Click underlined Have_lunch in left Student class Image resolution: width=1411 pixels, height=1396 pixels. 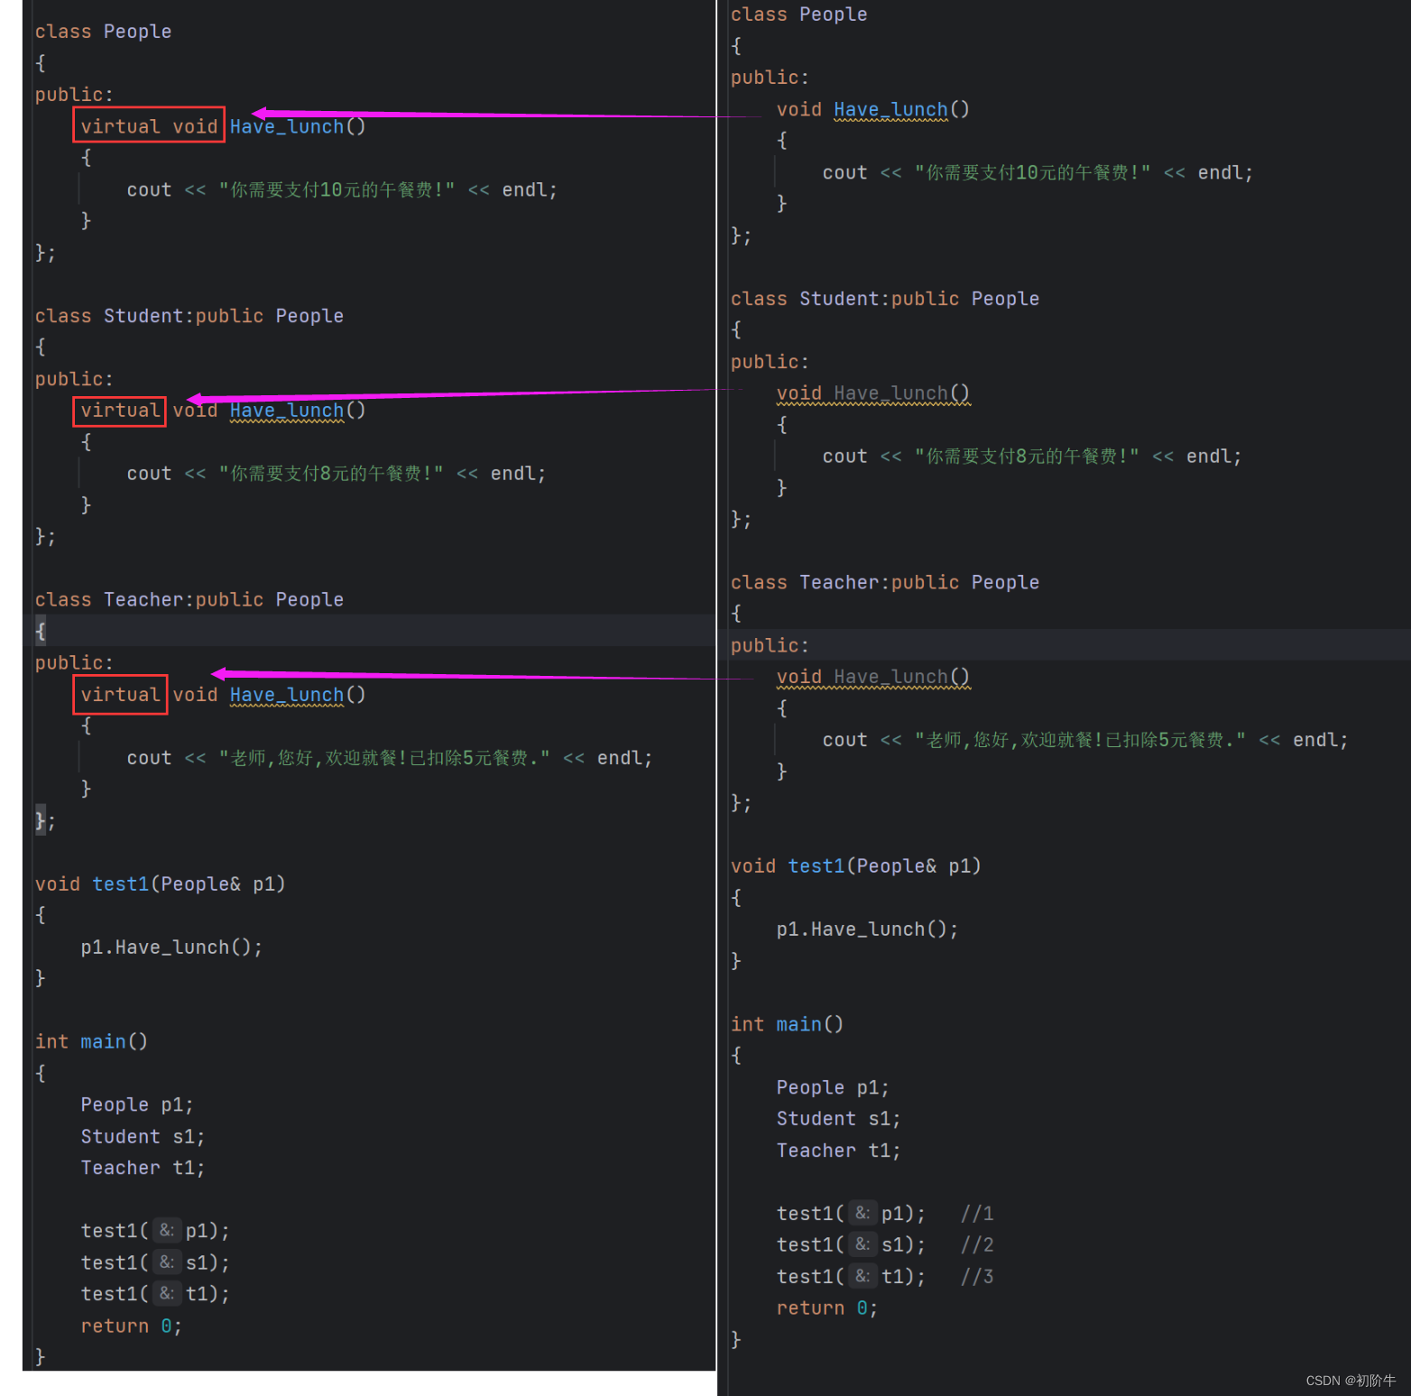click(287, 411)
